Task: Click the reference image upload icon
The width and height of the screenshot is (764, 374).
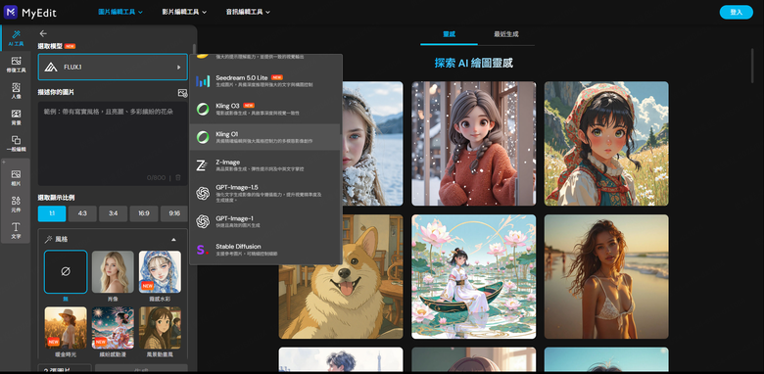Action: tap(183, 93)
